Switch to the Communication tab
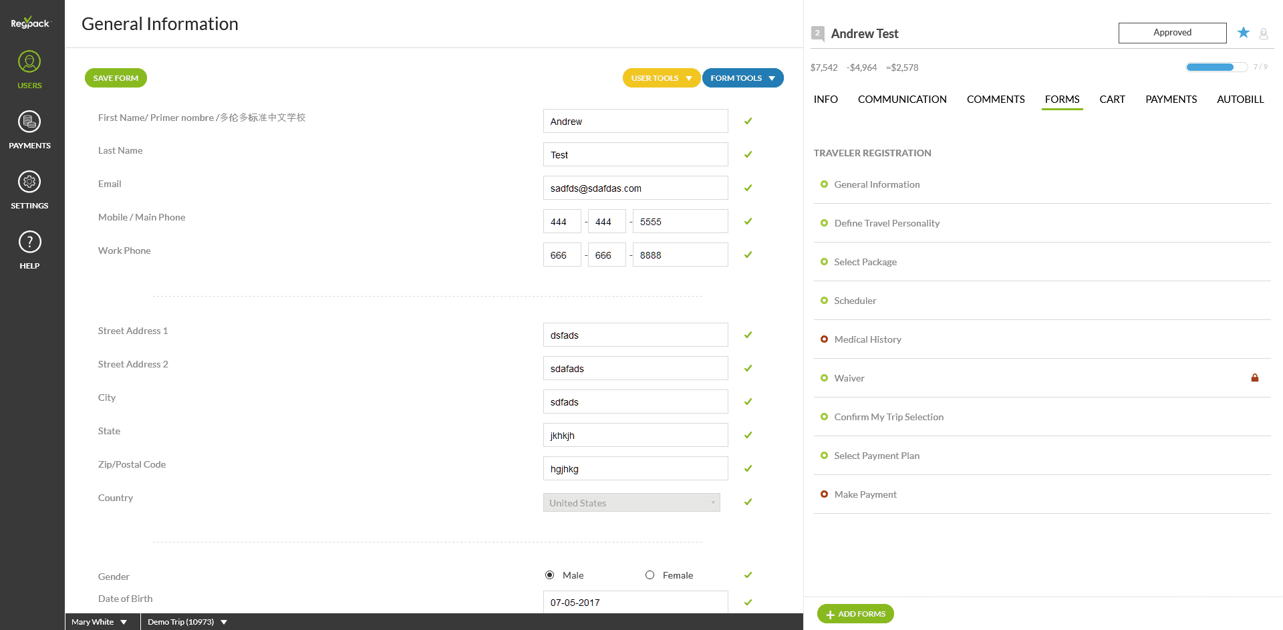1283x630 pixels. click(x=902, y=100)
